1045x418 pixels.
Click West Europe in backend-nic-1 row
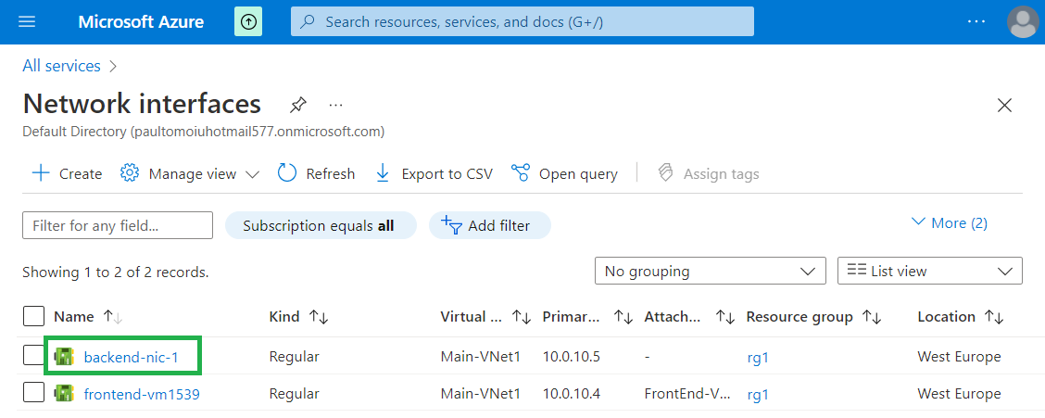coord(959,357)
